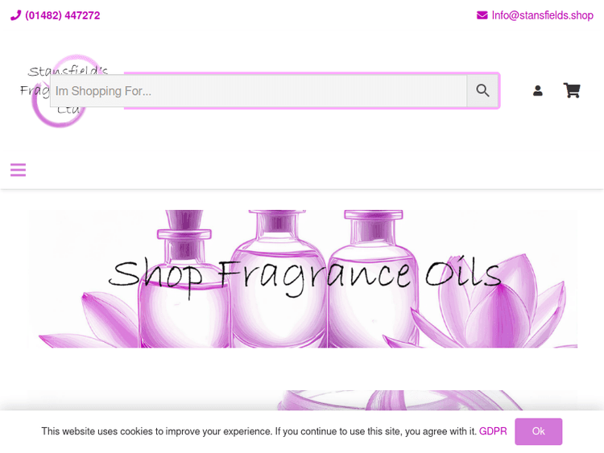Click the middle bottle in banner image
This screenshot has height=453, width=604.
click(278, 279)
